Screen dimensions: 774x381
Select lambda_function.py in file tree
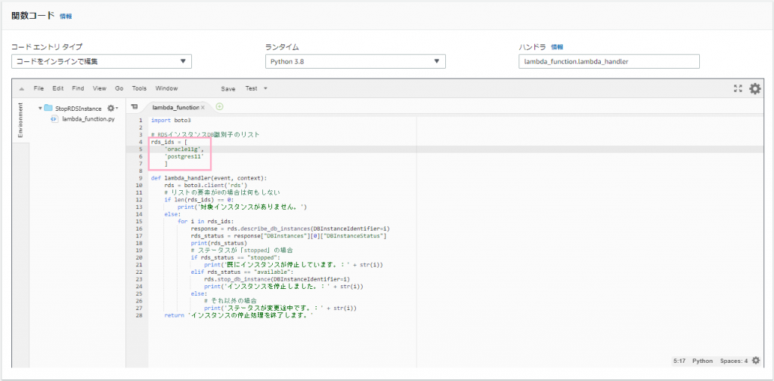coord(88,118)
